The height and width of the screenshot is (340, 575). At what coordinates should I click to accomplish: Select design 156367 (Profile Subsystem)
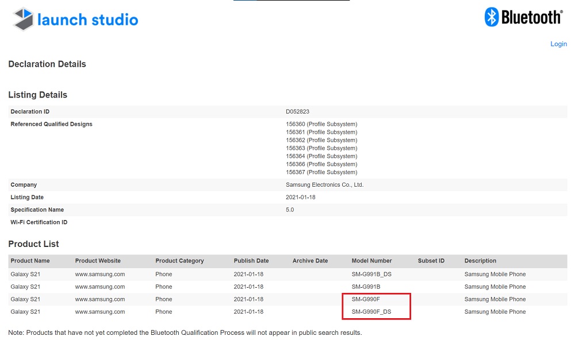[x=321, y=172]
